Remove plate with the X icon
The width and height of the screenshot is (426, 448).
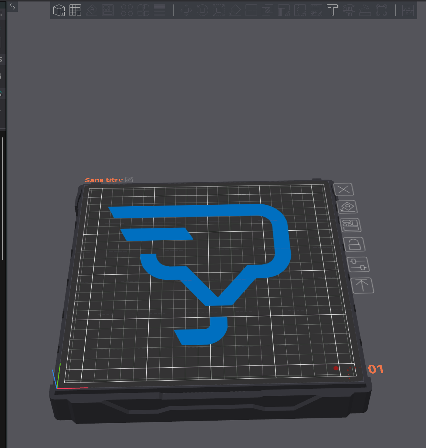344,189
